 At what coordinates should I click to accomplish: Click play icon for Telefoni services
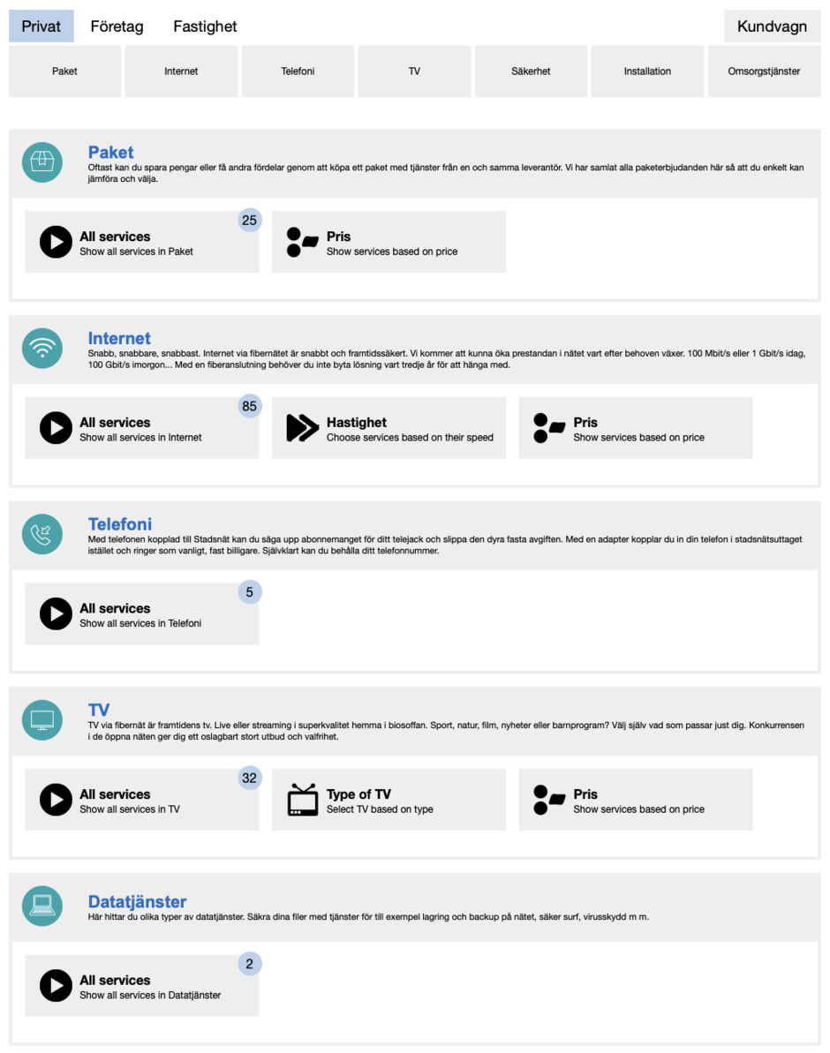(x=56, y=614)
